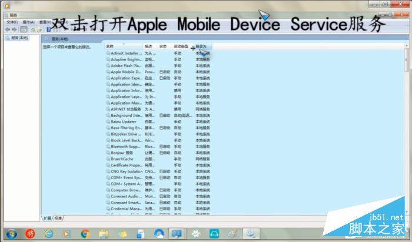This screenshot has height=242, width=412.
Task: Open the file explorer library taskbar icon
Action: [x=104, y=234]
